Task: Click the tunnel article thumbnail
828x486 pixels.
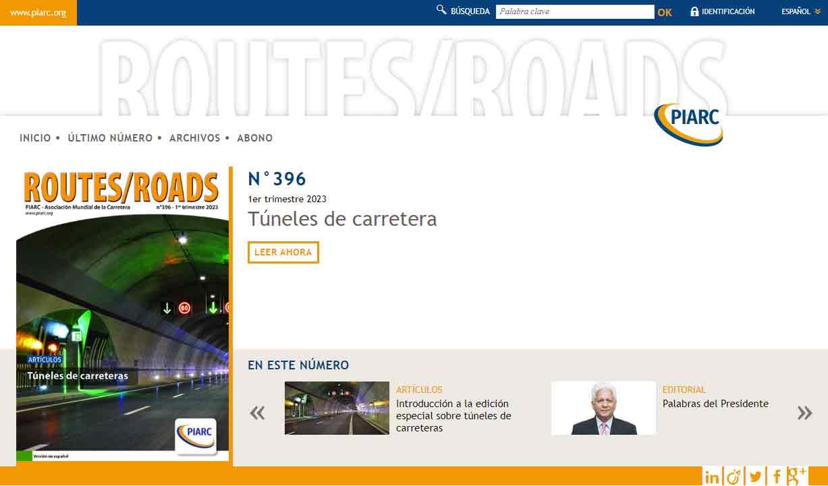Action: pyautogui.click(x=337, y=408)
